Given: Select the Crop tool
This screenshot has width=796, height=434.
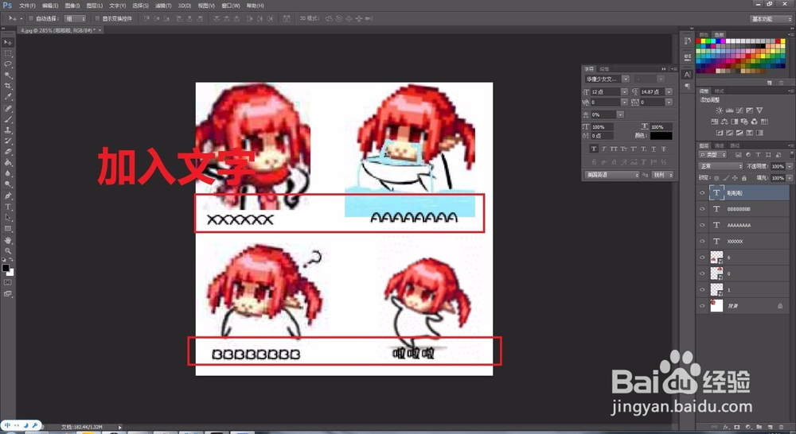Looking at the screenshot, I should pyautogui.click(x=8, y=86).
